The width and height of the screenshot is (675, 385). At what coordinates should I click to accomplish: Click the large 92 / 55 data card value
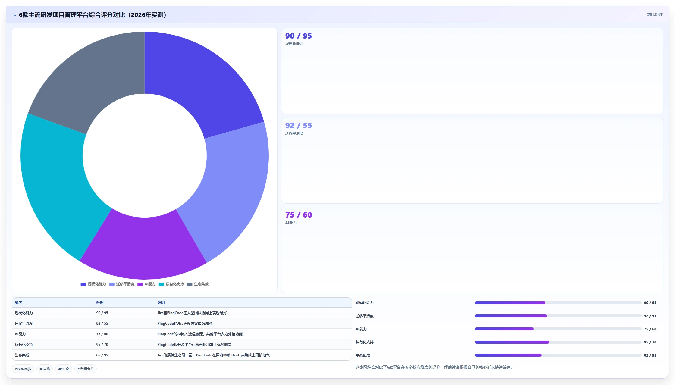pyautogui.click(x=299, y=125)
